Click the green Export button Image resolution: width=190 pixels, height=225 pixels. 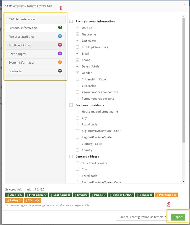pos(178,217)
